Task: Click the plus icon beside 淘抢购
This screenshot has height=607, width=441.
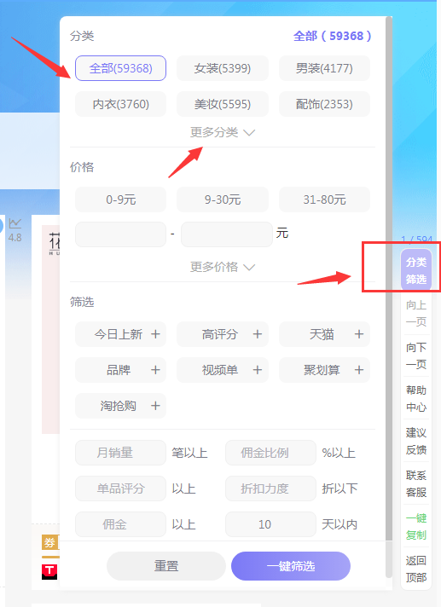Action: [155, 406]
